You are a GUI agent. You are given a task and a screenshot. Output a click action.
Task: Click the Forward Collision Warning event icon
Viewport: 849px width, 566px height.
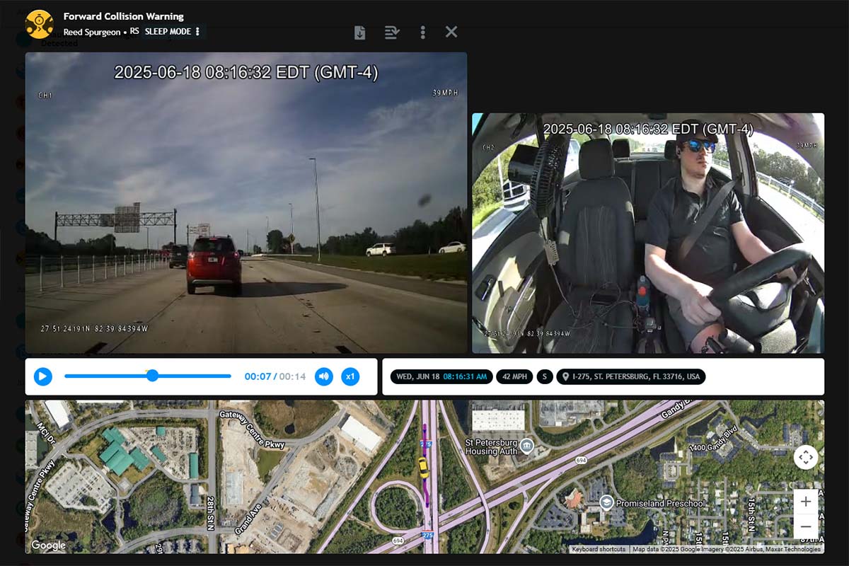39,23
